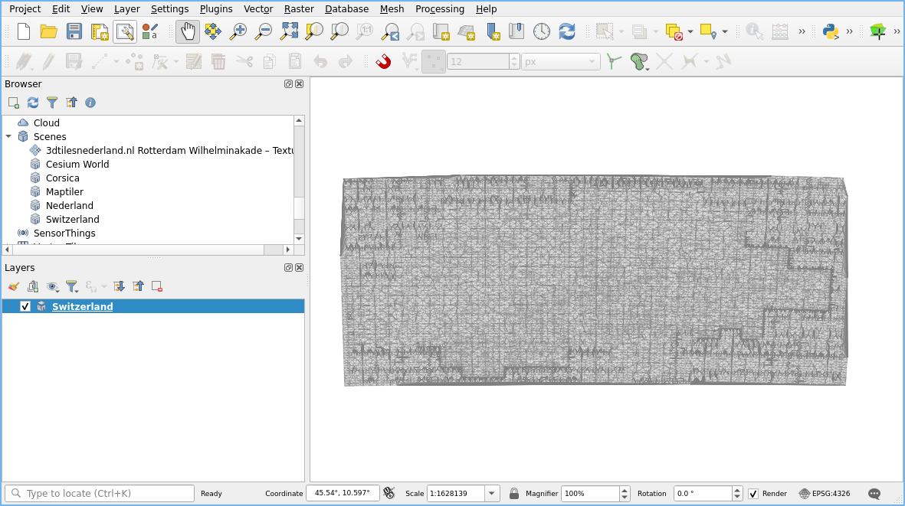Collapse the Scenes tree item
The height and width of the screenshot is (506, 905).
[x=8, y=136]
